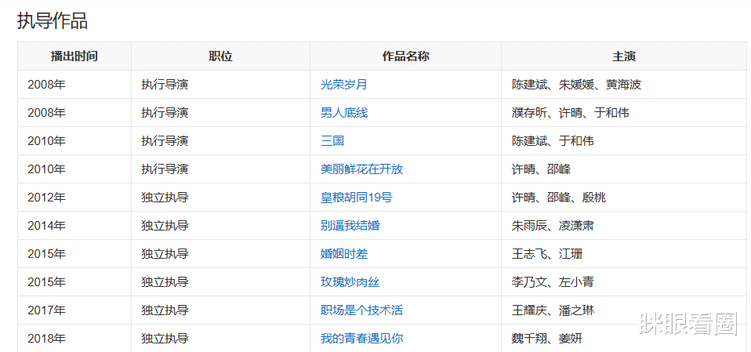
Task: Open the 男人底线 link
Action: tap(344, 113)
